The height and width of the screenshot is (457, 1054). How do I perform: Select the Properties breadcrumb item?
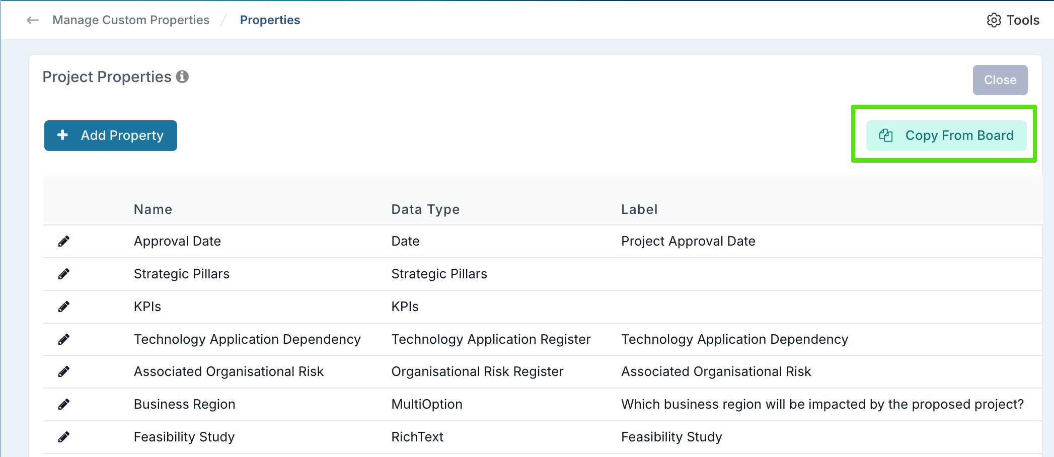tap(270, 20)
